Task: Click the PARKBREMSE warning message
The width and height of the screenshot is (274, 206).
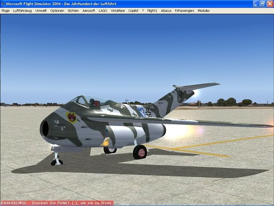Action: pyautogui.click(x=57, y=203)
